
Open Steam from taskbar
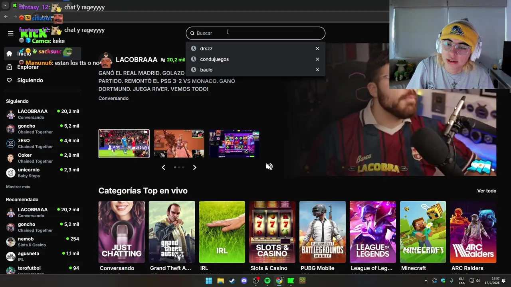click(x=232, y=281)
